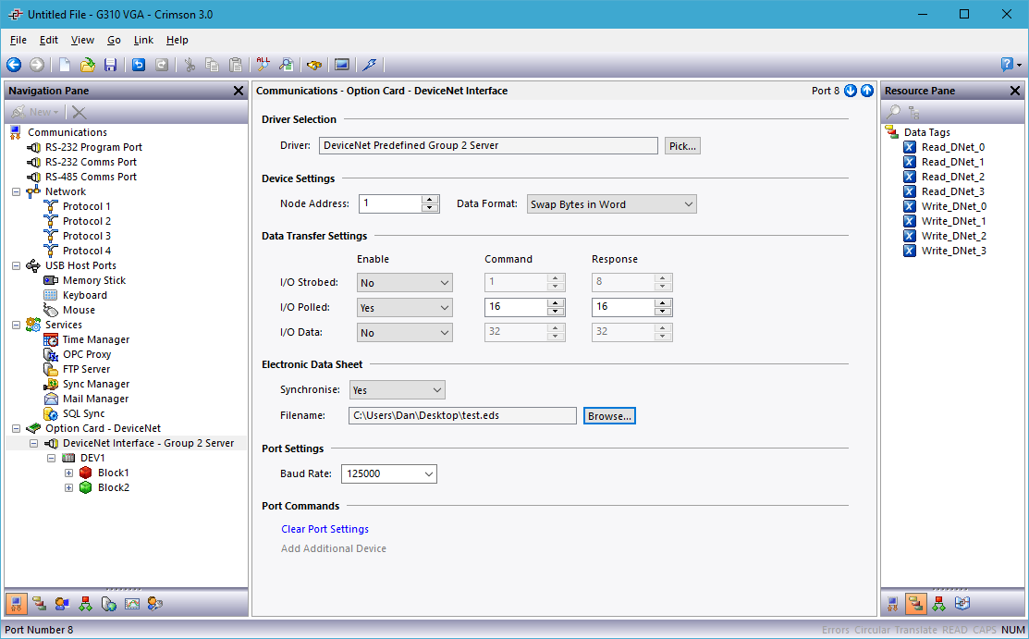Collapse the USB Host Ports tree node
Image resolution: width=1029 pixels, height=639 pixels.
(16, 265)
